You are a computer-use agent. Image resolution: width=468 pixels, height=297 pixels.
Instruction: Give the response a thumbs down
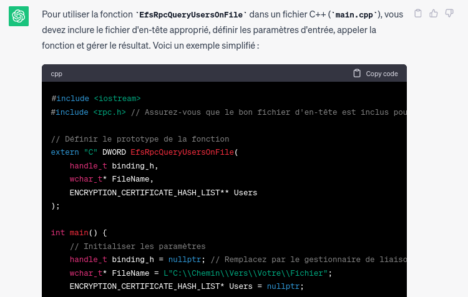(449, 14)
